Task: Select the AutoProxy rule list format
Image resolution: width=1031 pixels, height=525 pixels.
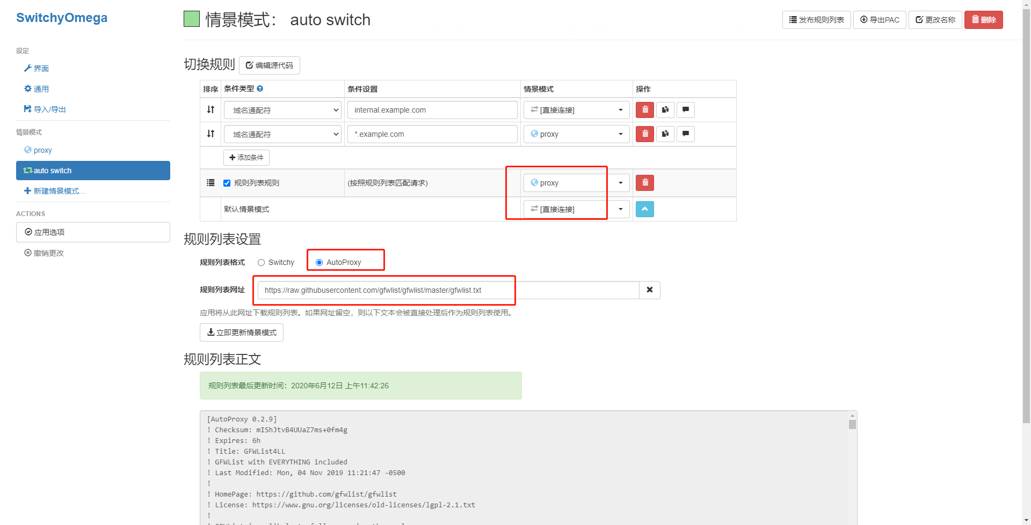Action: (320, 262)
